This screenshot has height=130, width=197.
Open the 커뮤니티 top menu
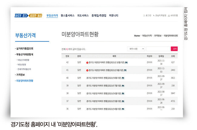(114, 15)
